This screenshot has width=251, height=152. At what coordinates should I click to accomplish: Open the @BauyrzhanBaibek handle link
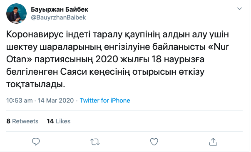coord(58,17)
